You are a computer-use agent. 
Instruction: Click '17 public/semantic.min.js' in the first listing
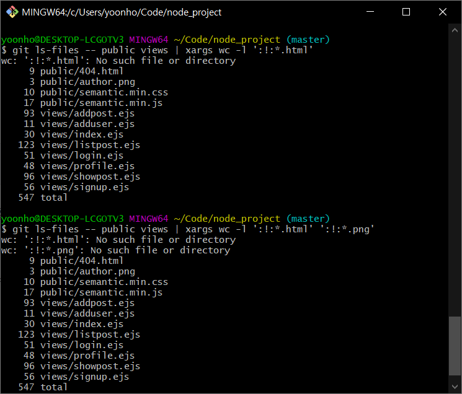coord(93,103)
